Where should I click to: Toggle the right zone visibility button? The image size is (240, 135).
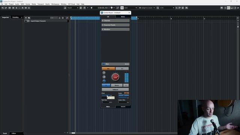tap(235, 8)
